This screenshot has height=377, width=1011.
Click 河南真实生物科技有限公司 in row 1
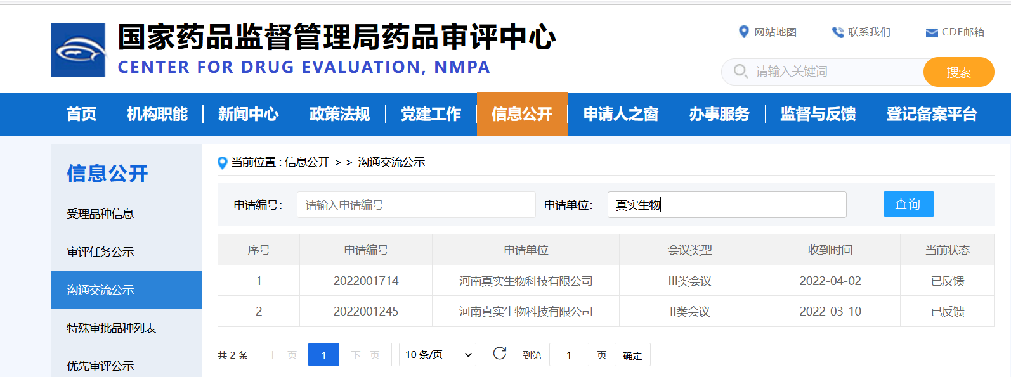(526, 281)
